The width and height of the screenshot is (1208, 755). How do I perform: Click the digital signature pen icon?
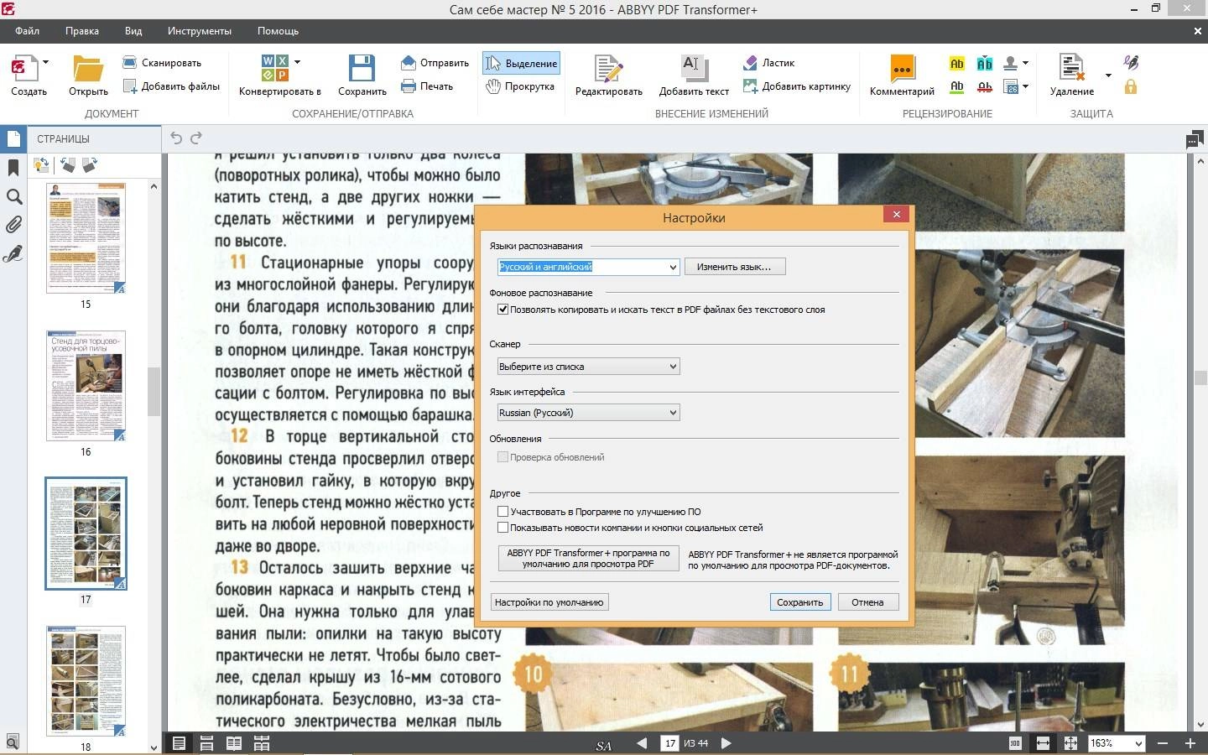coord(1131,63)
